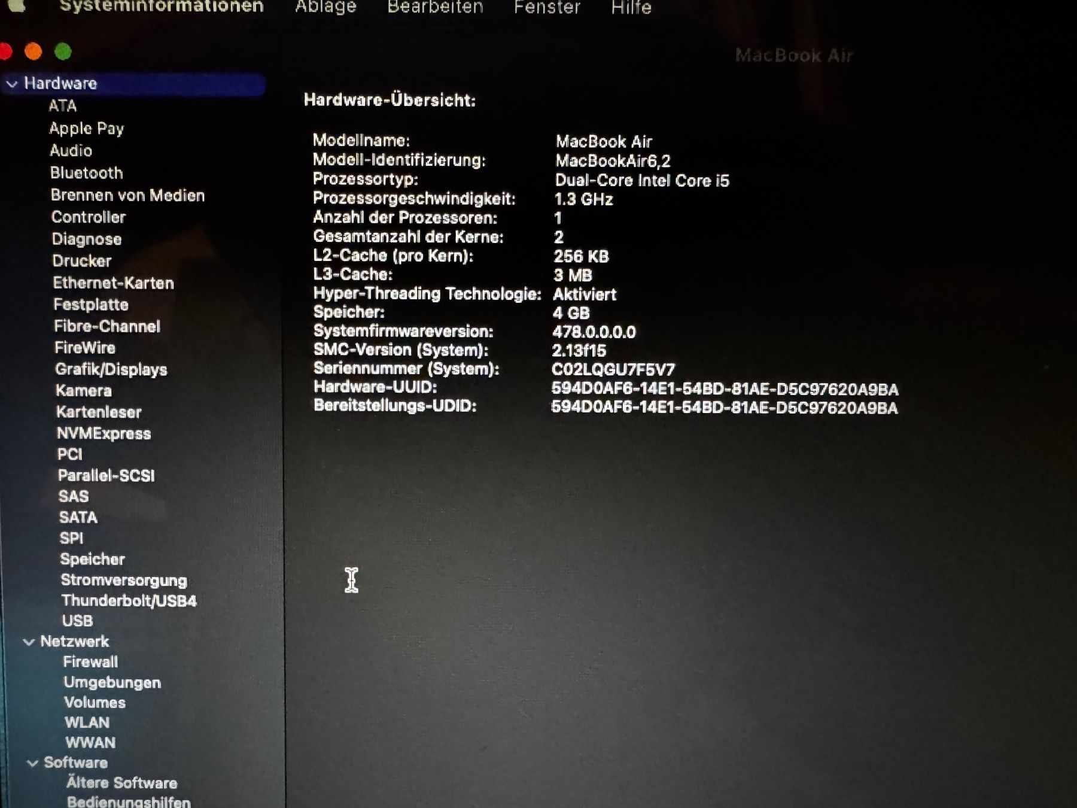Image resolution: width=1077 pixels, height=808 pixels.
Task: Select Stromversorgung in the sidebar
Action: tap(123, 580)
